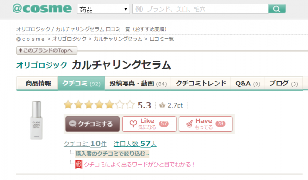Click the crown points icon
This screenshot has width=308, height=180.
(162, 105)
